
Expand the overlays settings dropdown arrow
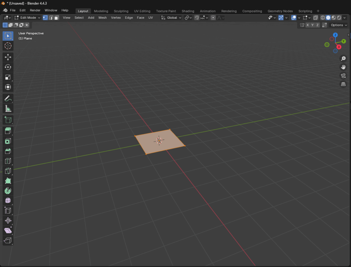[299, 18]
